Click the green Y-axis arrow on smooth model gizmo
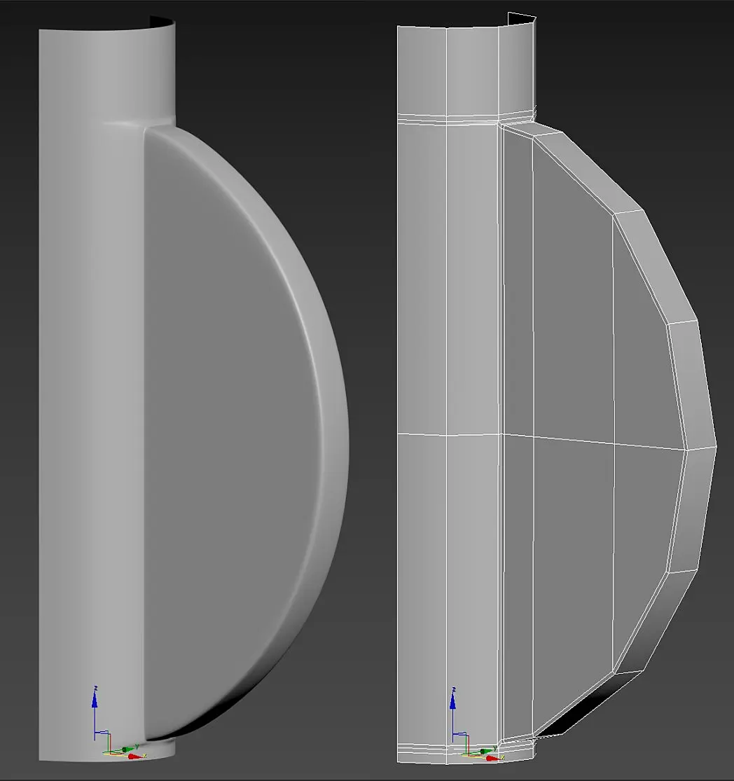This screenshot has width=734, height=781. (x=130, y=749)
